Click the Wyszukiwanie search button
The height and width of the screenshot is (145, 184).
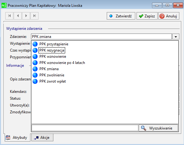pyautogui.click(x=158, y=128)
